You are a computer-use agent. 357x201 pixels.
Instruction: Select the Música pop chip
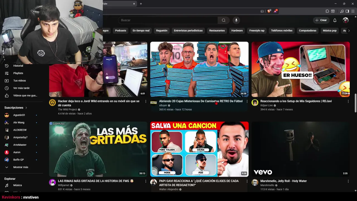tap(330, 30)
